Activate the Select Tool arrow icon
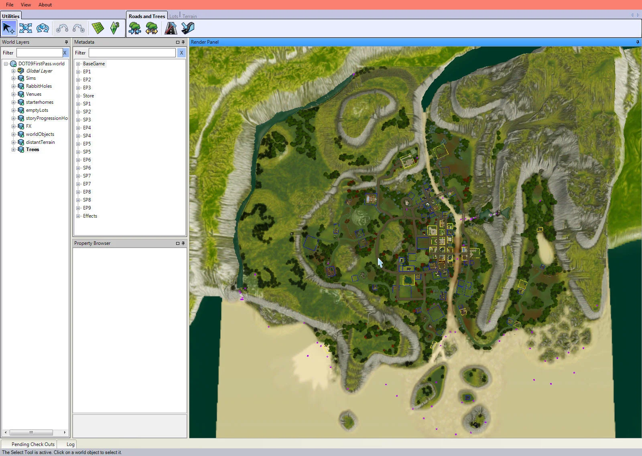The height and width of the screenshot is (456, 642). (9, 28)
